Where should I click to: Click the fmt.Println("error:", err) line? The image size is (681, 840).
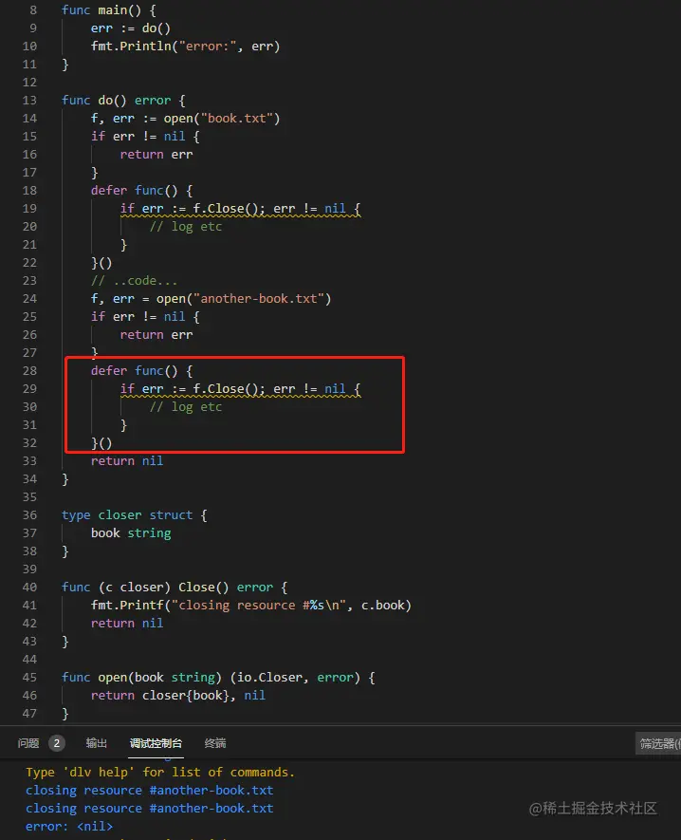click(x=185, y=47)
